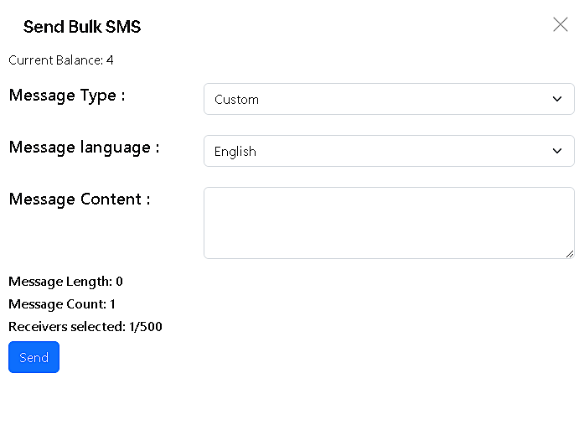Select the English option text
Image resolution: width=584 pixels, height=425 pixels.
click(235, 152)
